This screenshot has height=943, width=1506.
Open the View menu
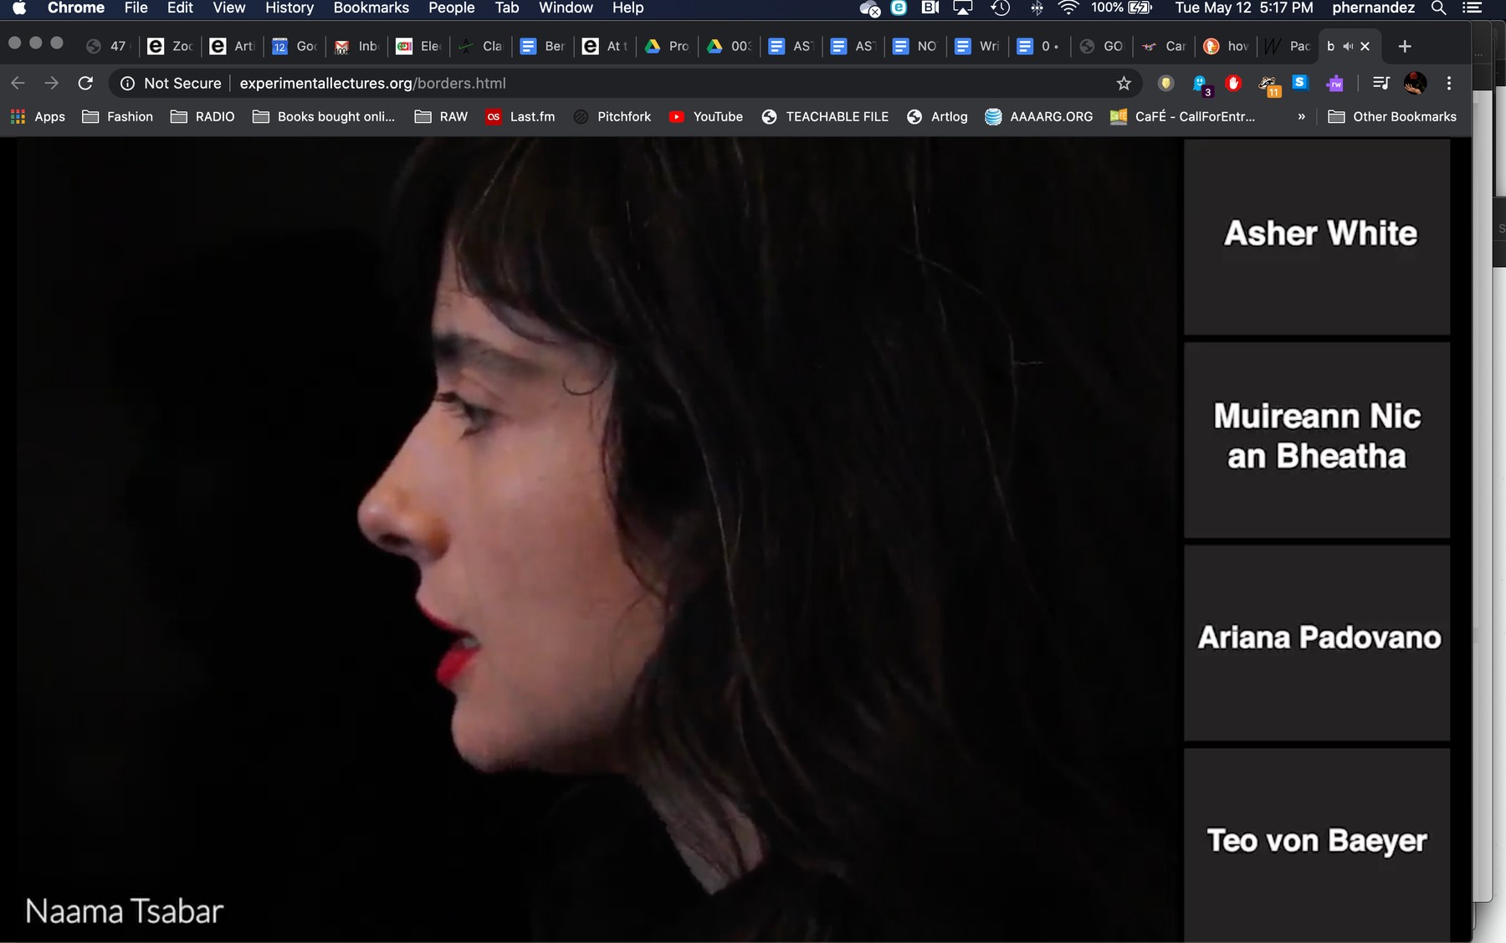point(228,8)
